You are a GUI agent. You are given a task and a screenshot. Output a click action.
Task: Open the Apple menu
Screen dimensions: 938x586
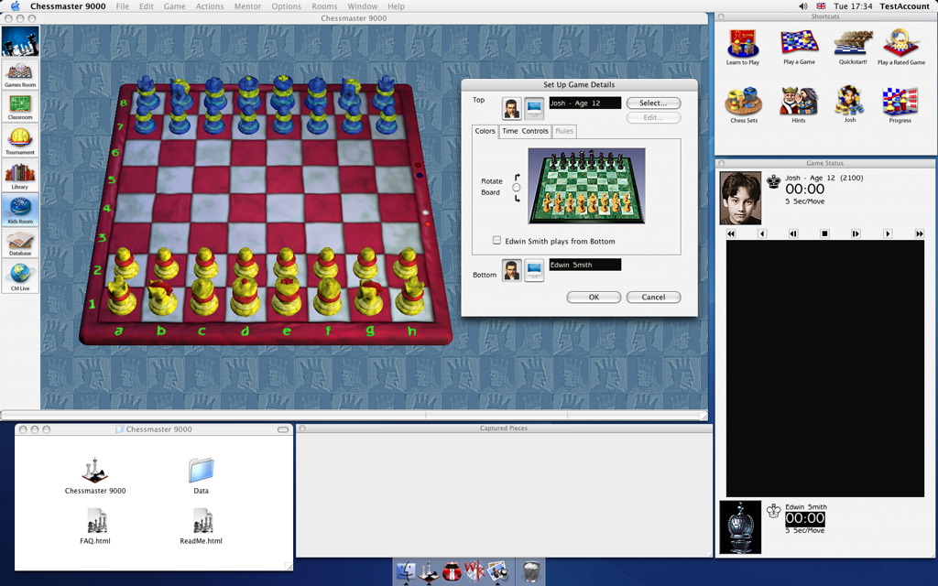point(15,6)
